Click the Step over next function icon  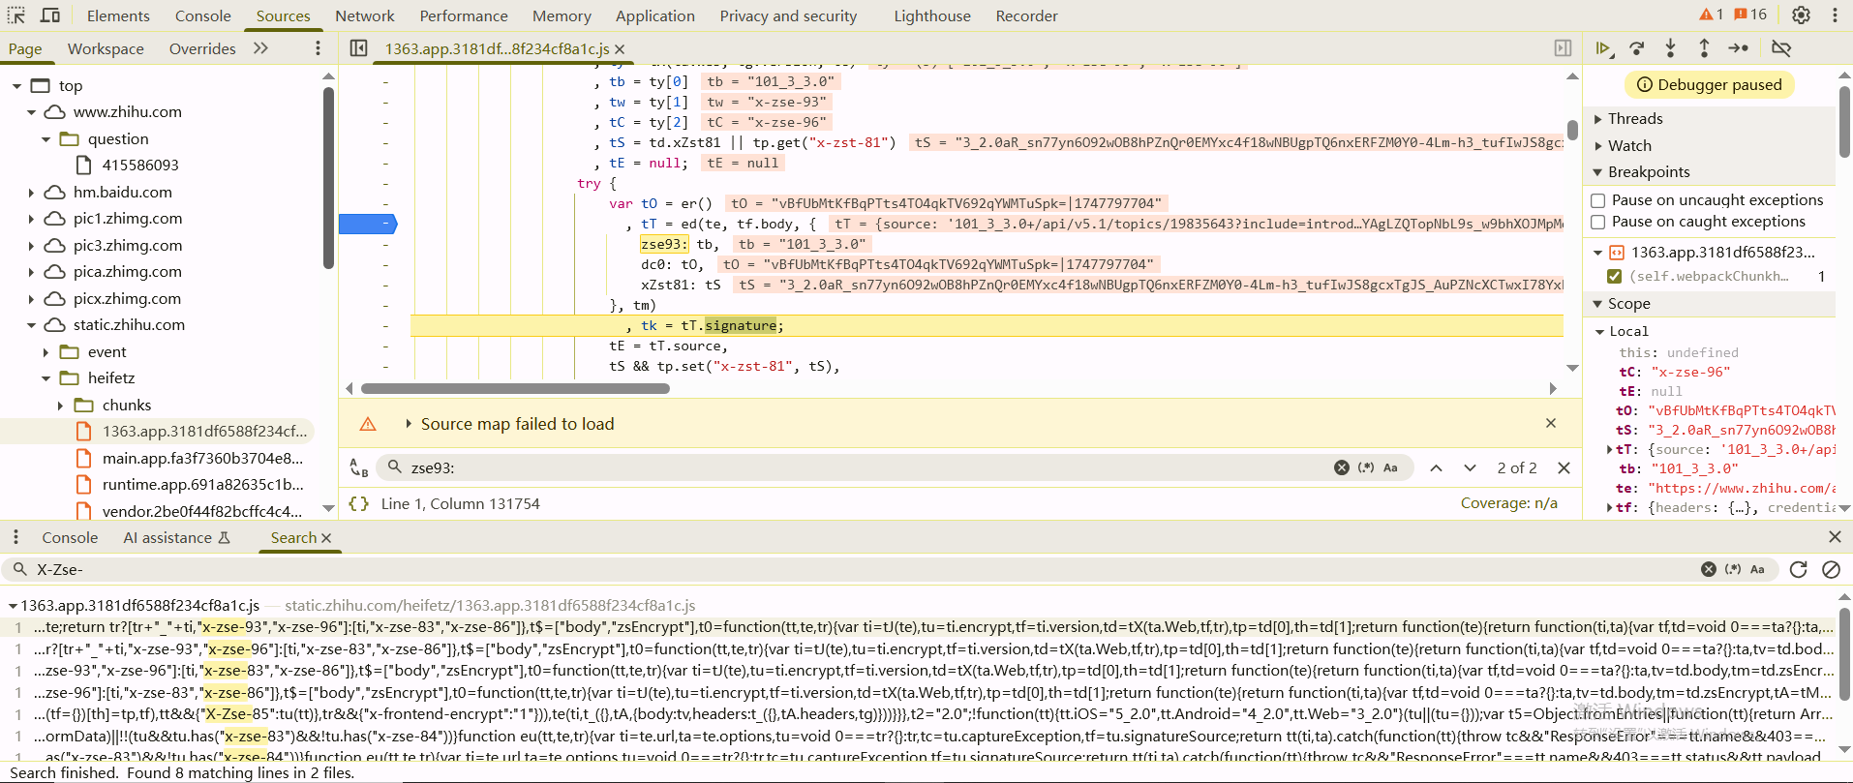(1637, 48)
